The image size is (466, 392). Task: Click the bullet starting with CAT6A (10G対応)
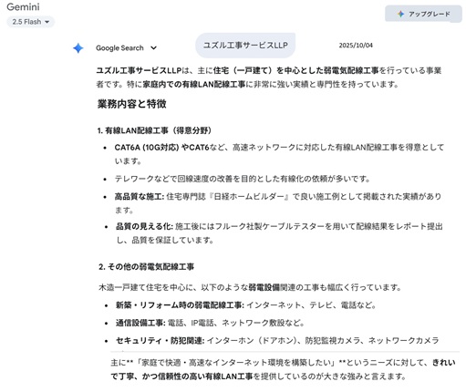coord(279,154)
